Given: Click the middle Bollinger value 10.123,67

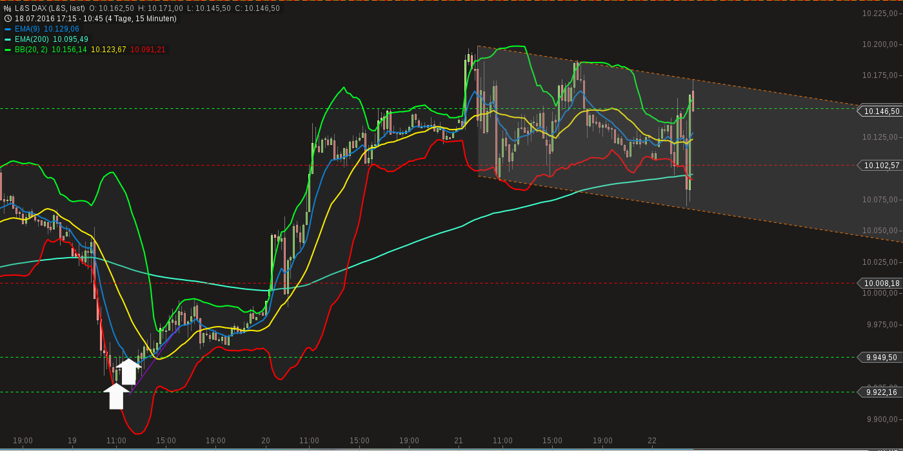Looking at the screenshot, I should (x=108, y=50).
